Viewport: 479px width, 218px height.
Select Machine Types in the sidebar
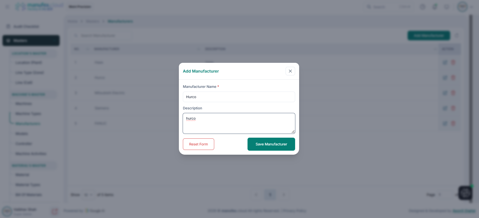(x=28, y=114)
